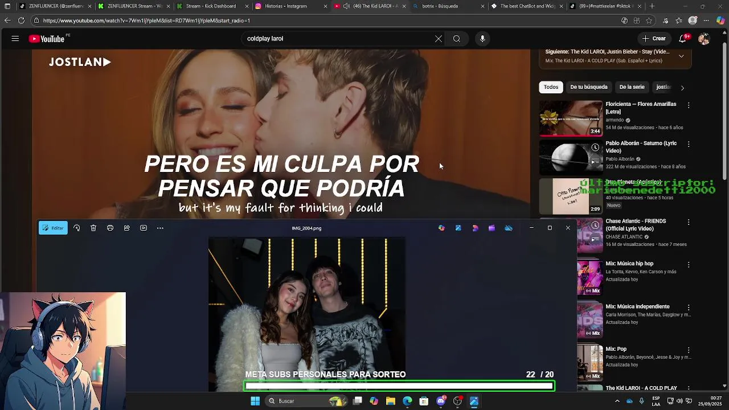Open options for Chase Atlantic FRIENDS video
The width and height of the screenshot is (729, 410).
click(x=689, y=222)
